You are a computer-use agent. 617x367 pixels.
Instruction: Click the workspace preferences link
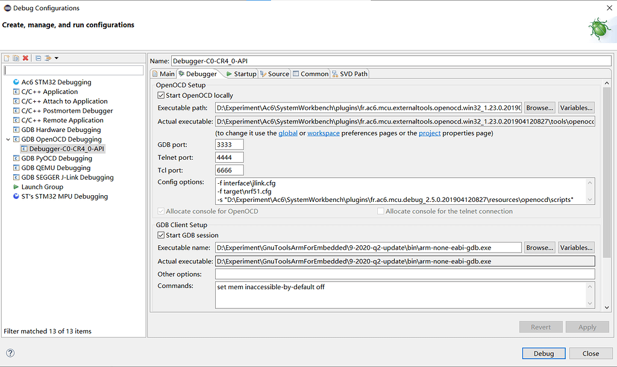click(x=324, y=133)
